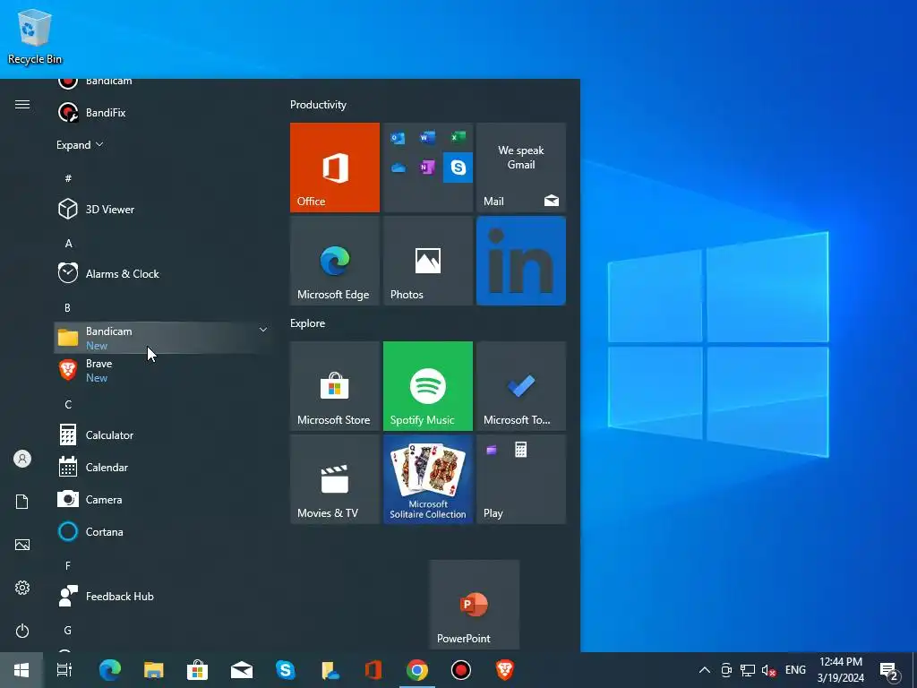Open the Mail tile

pyautogui.click(x=521, y=168)
